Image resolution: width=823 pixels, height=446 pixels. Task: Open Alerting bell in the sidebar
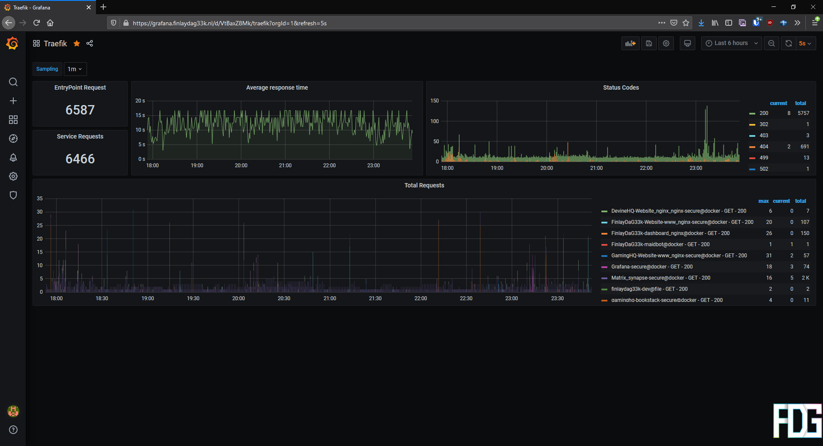[13, 157]
